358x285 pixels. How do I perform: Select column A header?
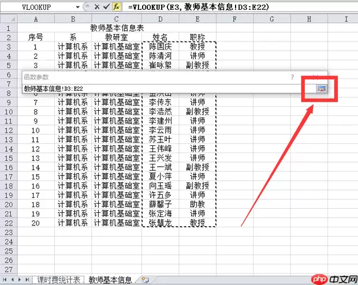click(x=36, y=19)
